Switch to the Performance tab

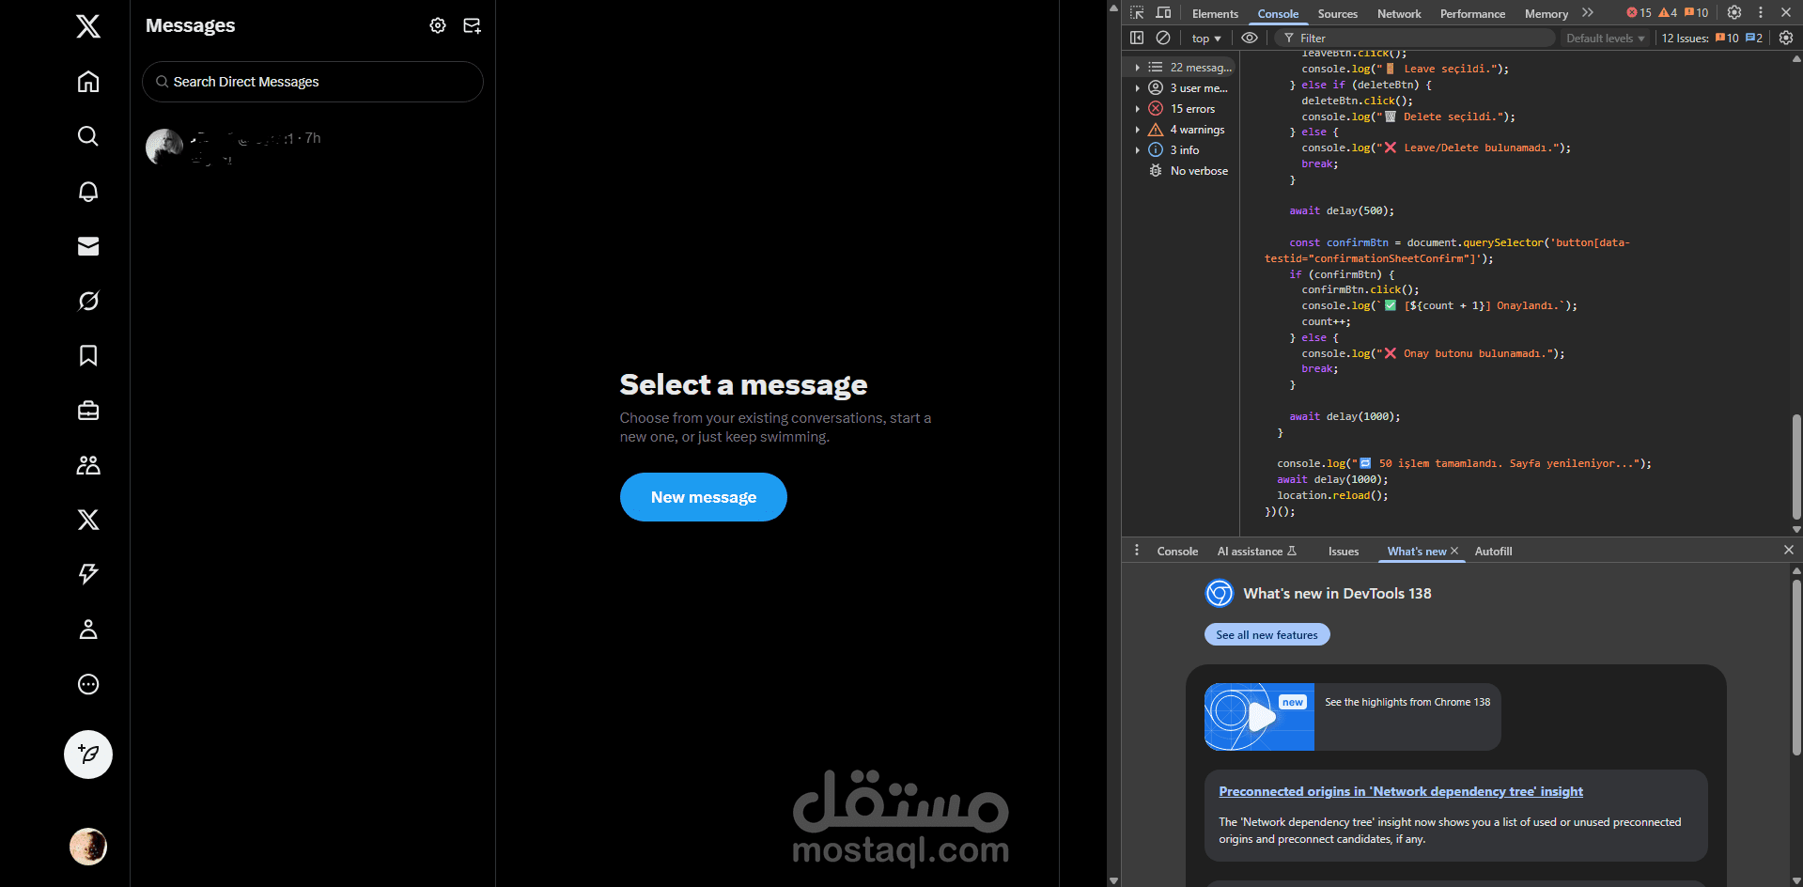coord(1472,13)
